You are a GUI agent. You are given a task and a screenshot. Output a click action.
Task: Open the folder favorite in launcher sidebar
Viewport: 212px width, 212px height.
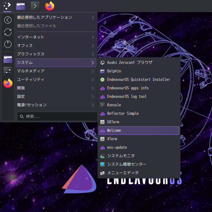coord(8,59)
